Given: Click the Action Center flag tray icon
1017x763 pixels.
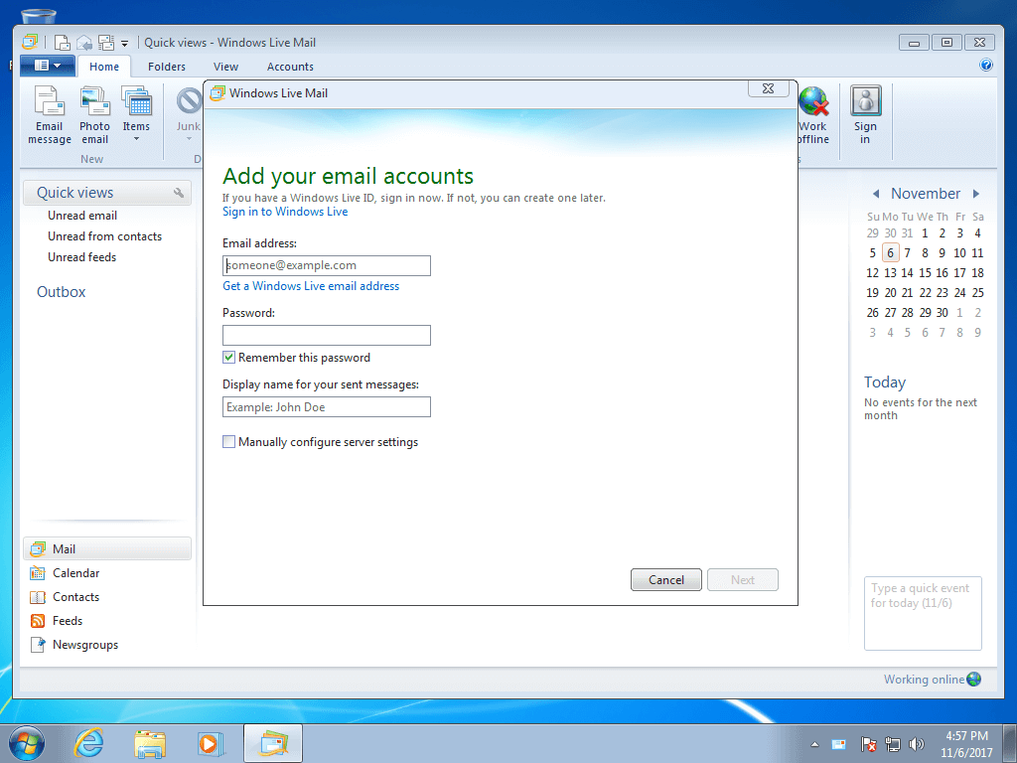Looking at the screenshot, I should [x=868, y=744].
